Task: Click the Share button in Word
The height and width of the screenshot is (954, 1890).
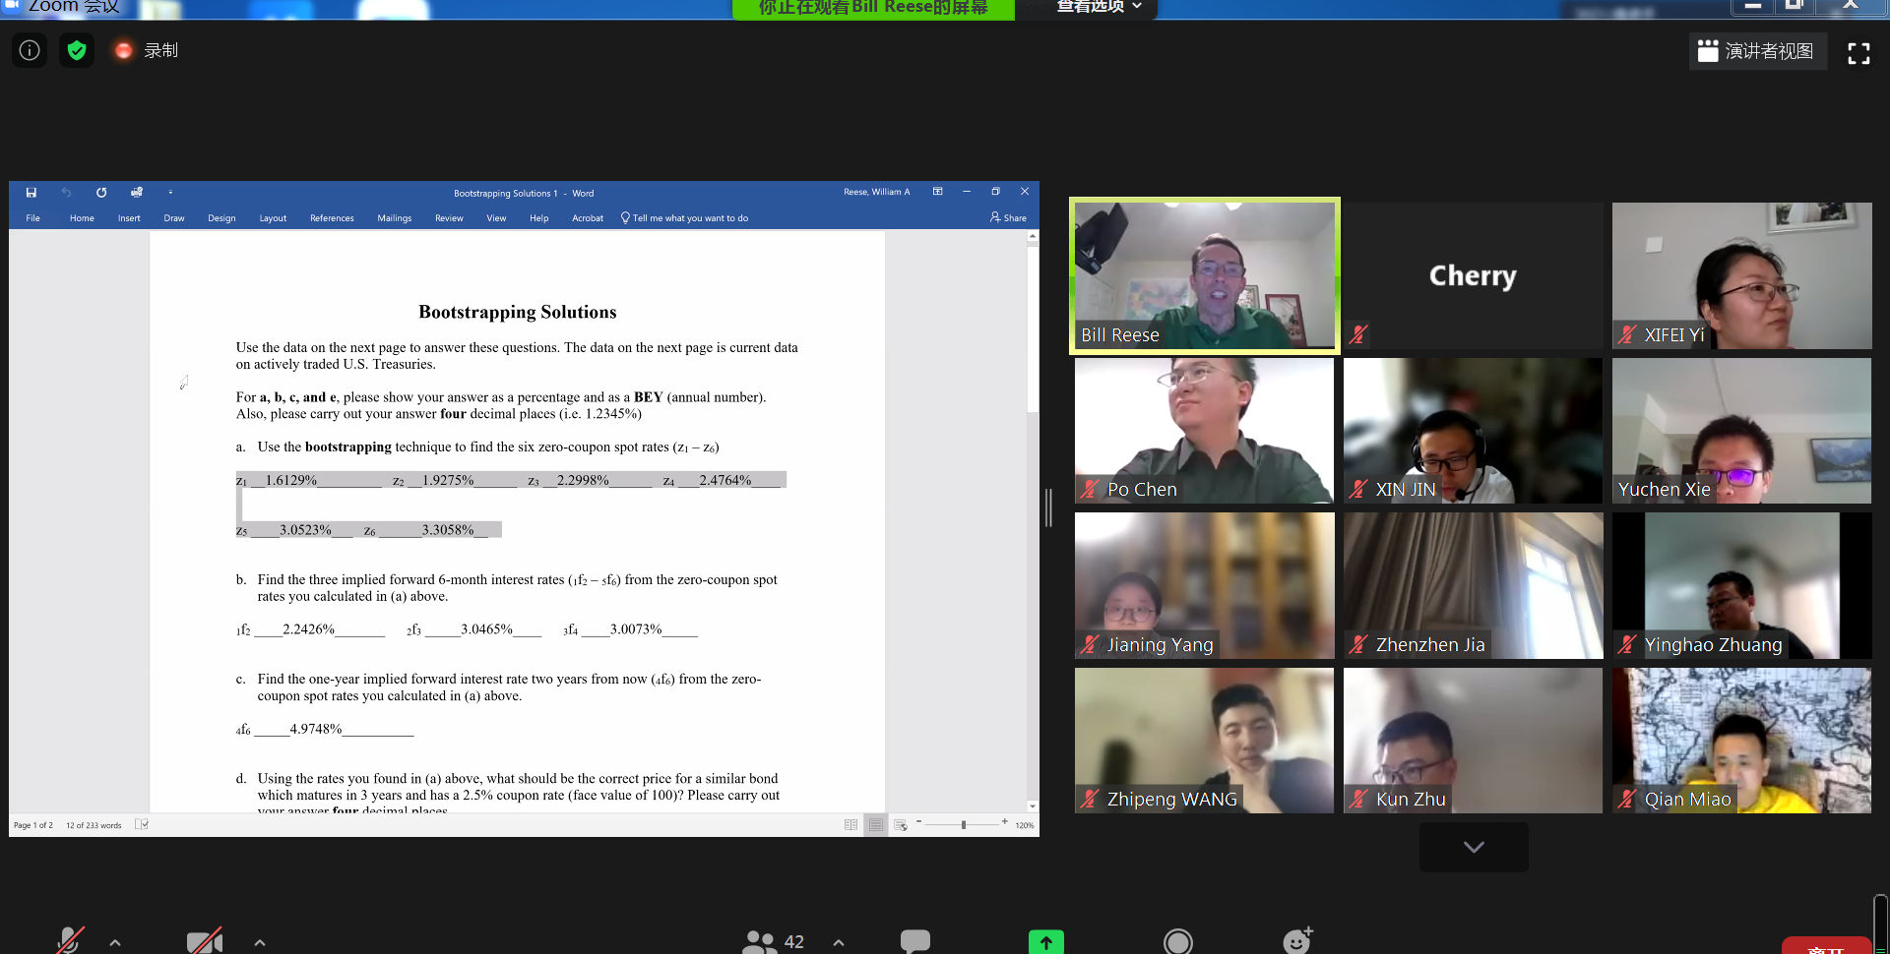Action: pos(1008,218)
